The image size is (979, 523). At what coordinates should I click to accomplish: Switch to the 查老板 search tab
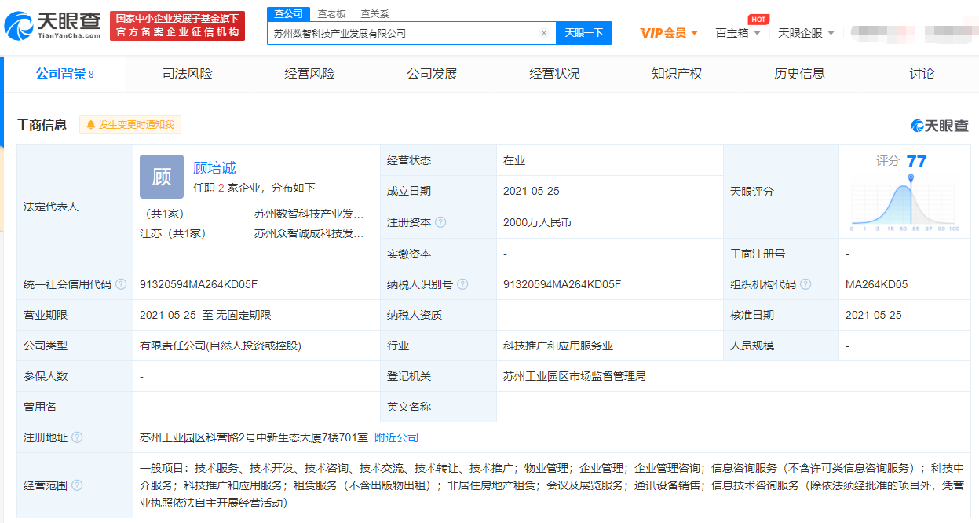pyautogui.click(x=331, y=14)
